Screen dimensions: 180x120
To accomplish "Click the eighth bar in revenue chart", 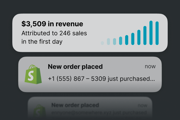I will [x=145, y=35].
